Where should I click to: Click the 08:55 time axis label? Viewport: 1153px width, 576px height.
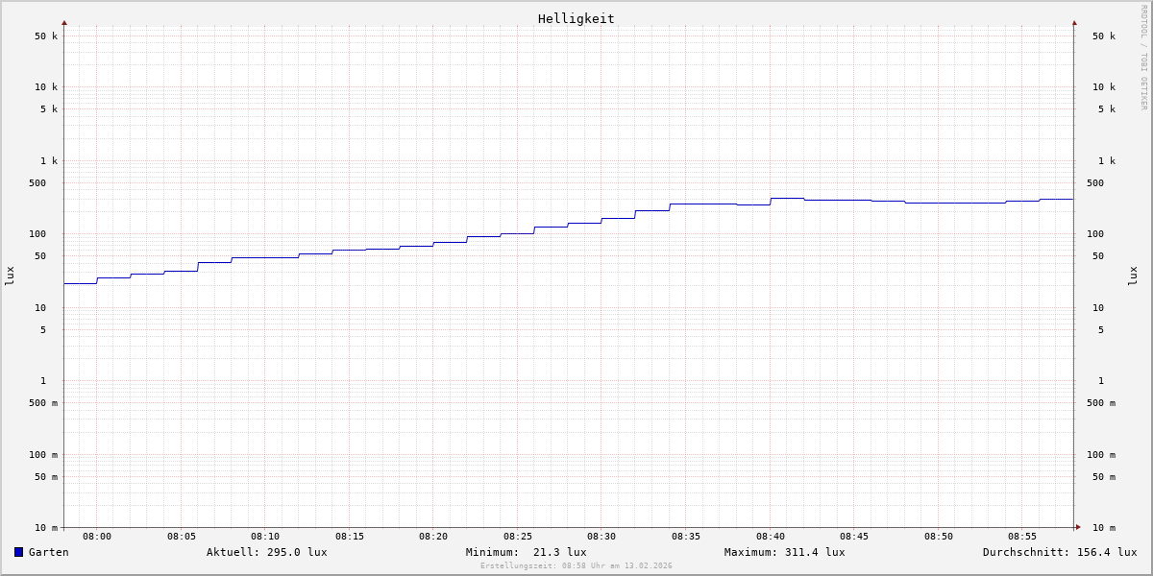click(1022, 537)
